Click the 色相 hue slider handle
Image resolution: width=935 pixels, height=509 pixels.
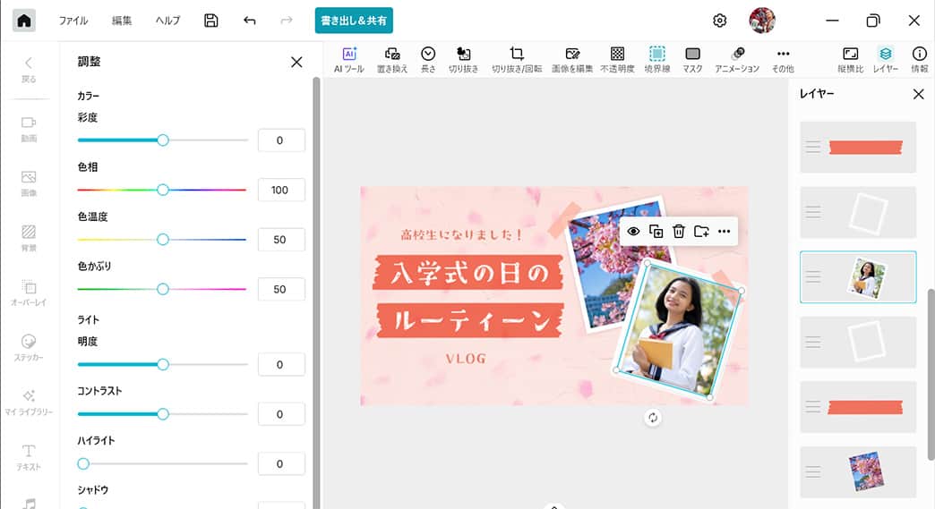(x=163, y=190)
